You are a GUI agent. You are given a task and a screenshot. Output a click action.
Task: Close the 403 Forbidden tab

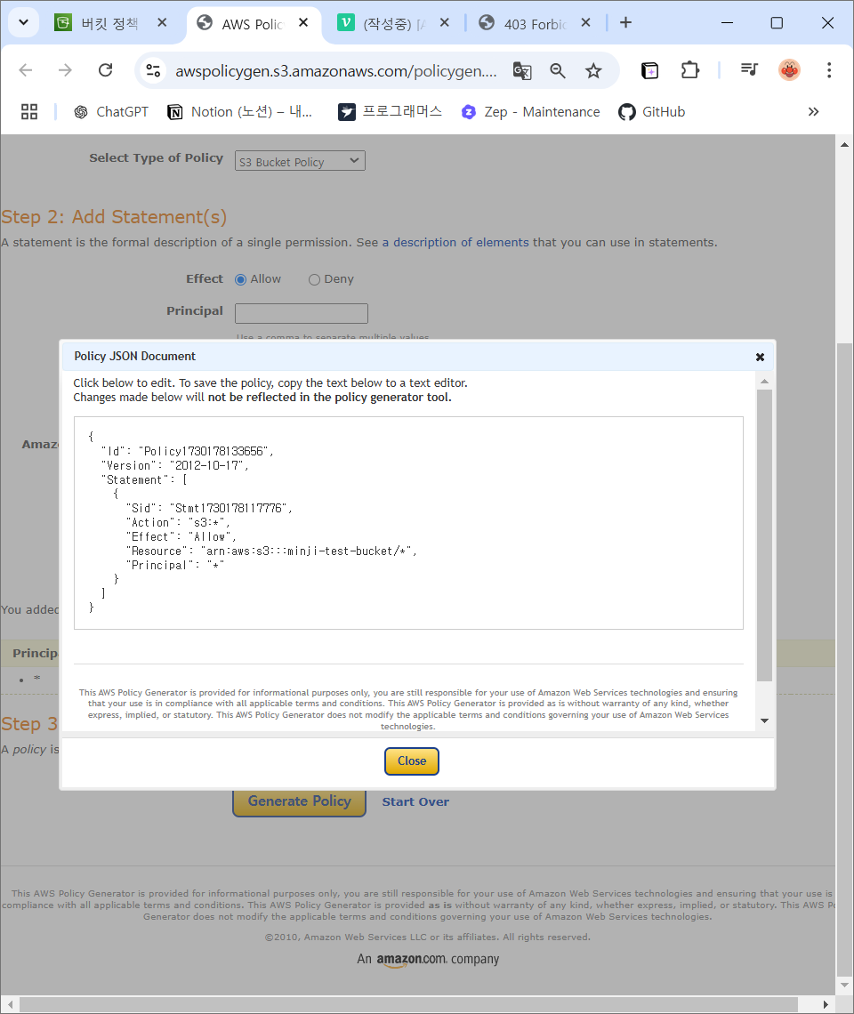585,23
